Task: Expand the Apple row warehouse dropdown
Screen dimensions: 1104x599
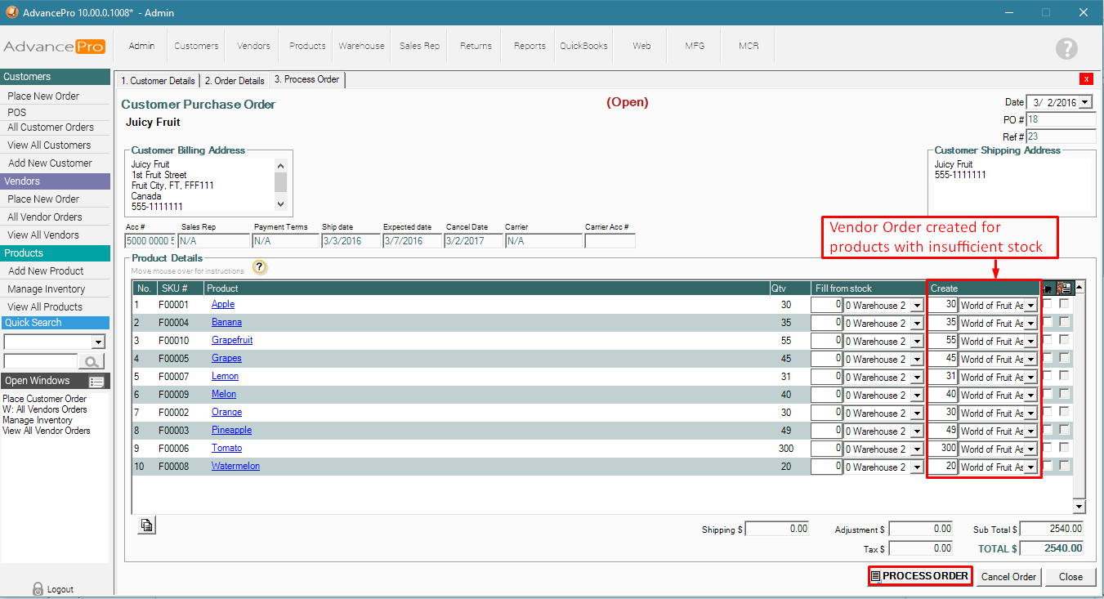Action: (x=916, y=305)
